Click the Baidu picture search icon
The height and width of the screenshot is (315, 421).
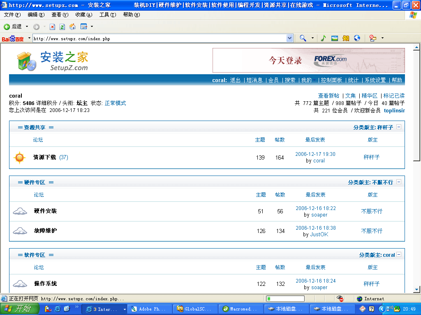pyautogui.click(x=335, y=38)
